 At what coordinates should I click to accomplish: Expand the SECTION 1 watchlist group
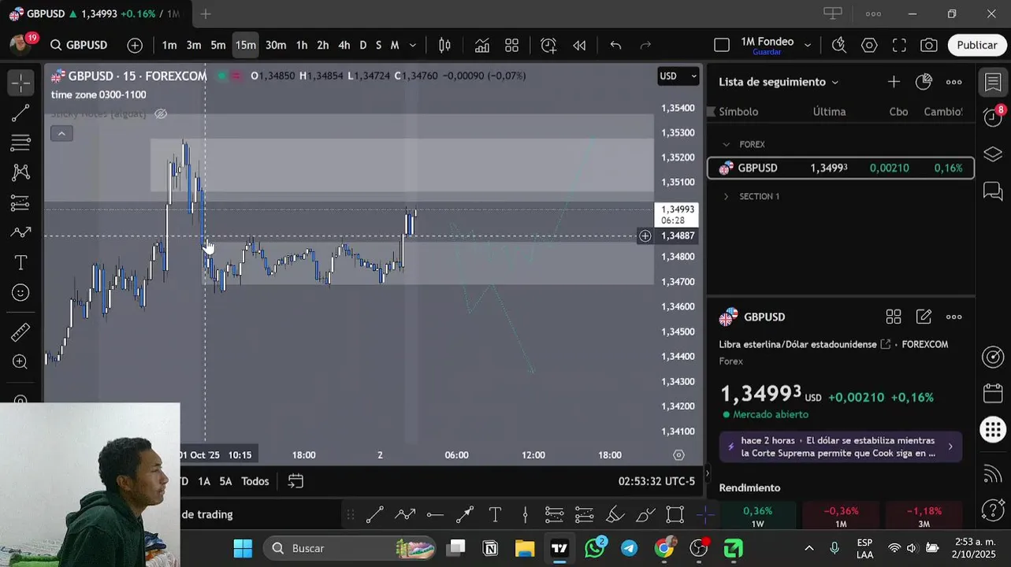(x=726, y=196)
